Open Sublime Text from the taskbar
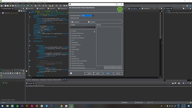Screen dimensions: 192x108 (37, 106)
